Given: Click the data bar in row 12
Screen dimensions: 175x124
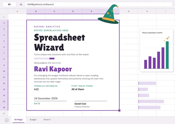Looking at the screenshot, I should point(147,83).
